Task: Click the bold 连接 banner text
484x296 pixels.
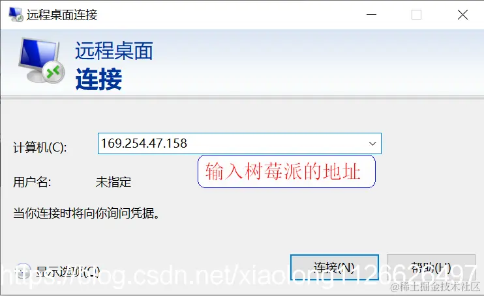Action: tap(98, 79)
